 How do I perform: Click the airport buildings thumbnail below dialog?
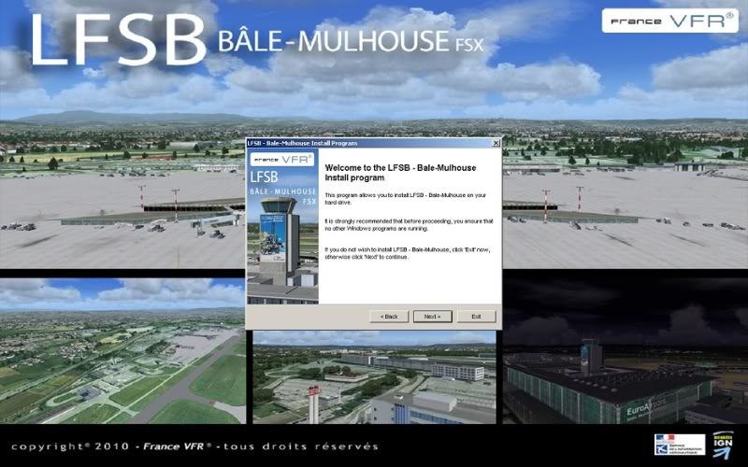374,377
